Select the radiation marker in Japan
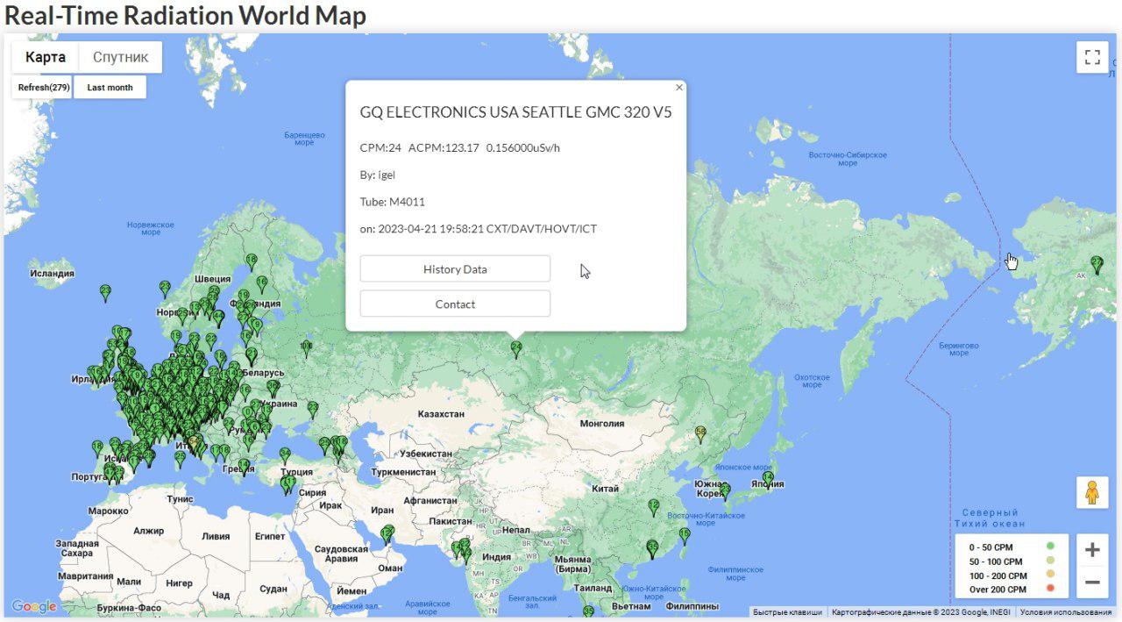Image resolution: width=1122 pixels, height=622 pixels. (768, 480)
